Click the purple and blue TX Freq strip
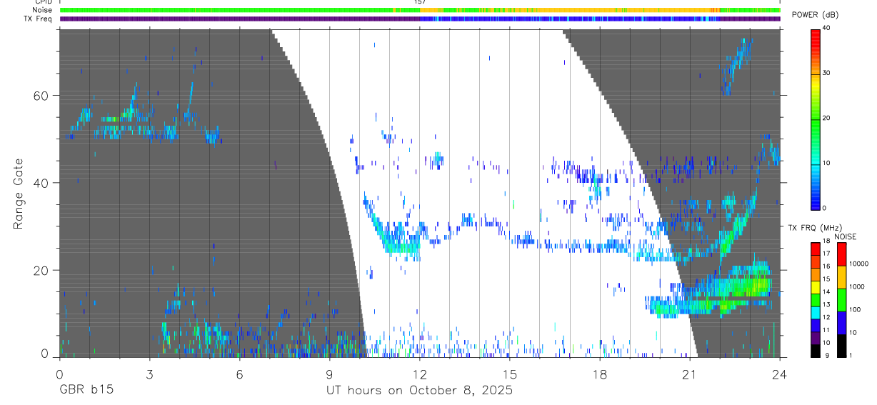Screen dimensions: 877x405 pyautogui.click(x=420, y=19)
